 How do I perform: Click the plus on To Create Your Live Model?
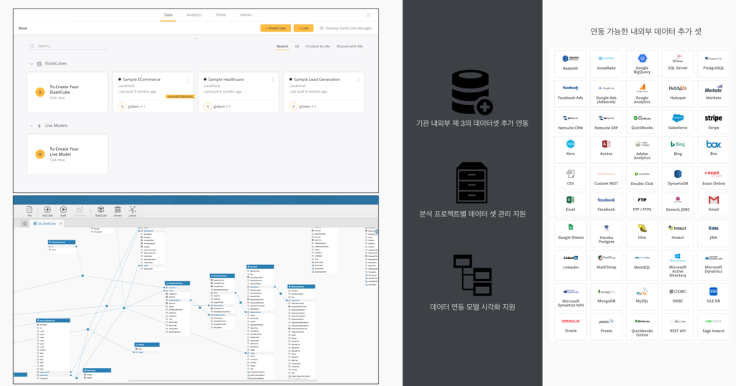[x=40, y=154]
